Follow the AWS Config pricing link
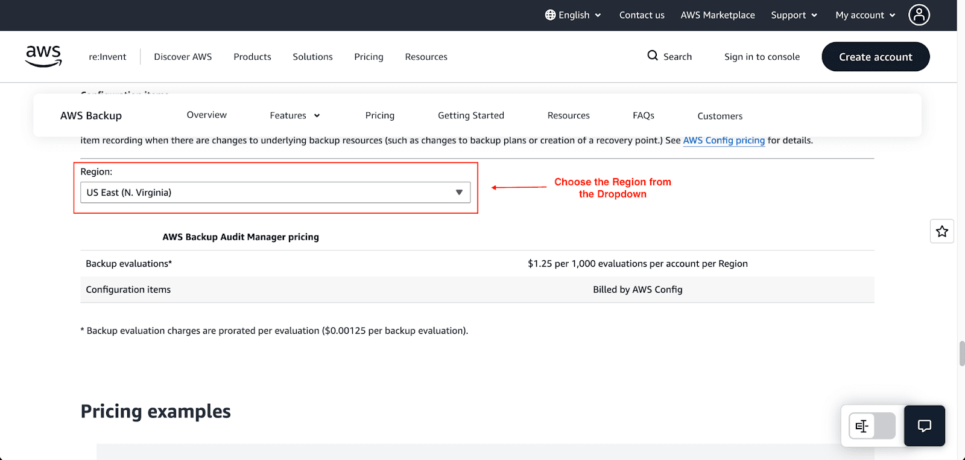 [x=724, y=140]
